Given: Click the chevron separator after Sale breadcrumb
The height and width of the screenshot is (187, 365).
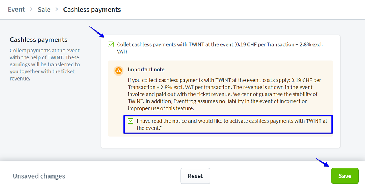Looking at the screenshot, I should (57, 10).
